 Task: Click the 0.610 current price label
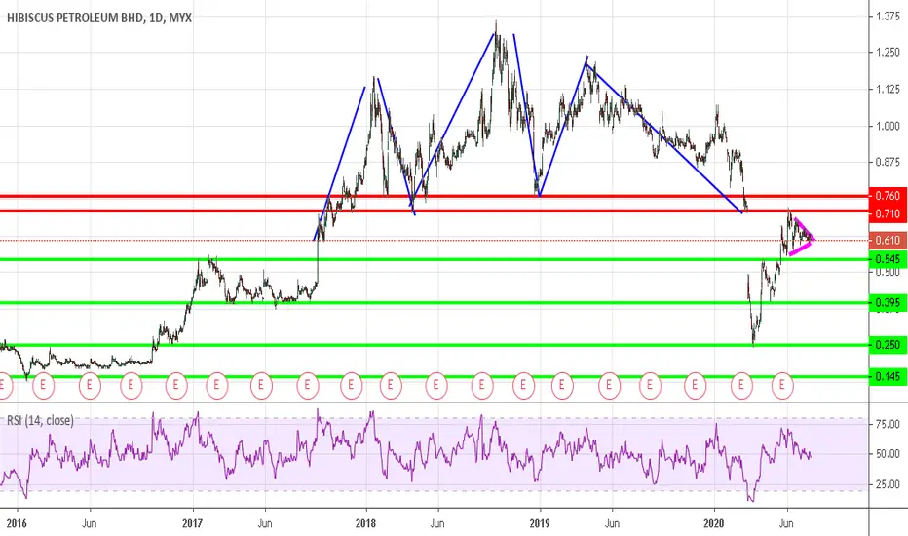(888, 241)
